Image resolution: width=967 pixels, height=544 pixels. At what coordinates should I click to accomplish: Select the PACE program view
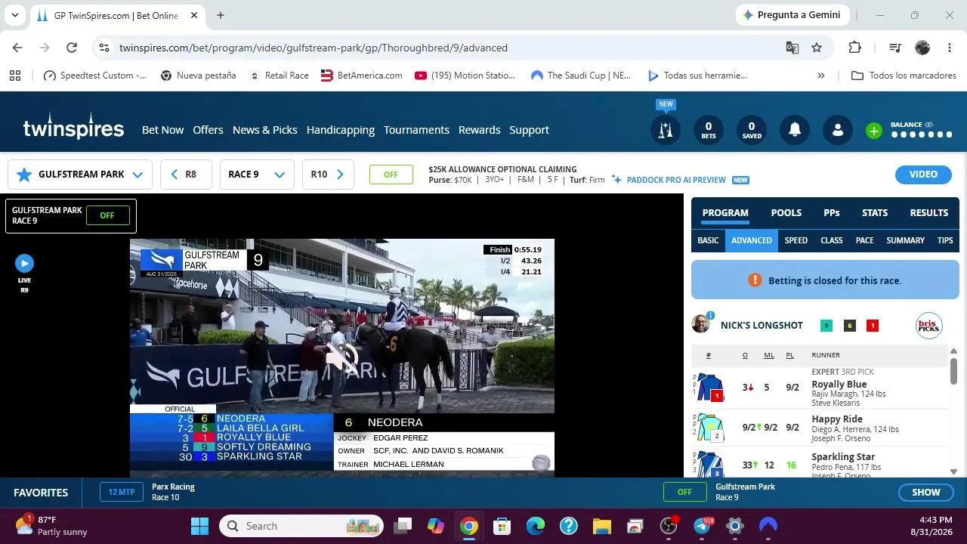click(x=864, y=240)
